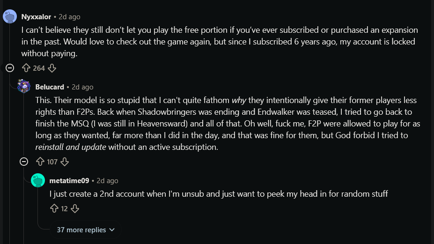Collapse Belucard's reply thread
434x244 pixels.
click(x=24, y=162)
